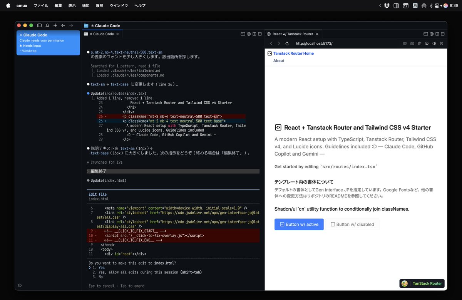Split browser pane horizontally icon
This screenshot has width=462, height=300.
[443, 34]
